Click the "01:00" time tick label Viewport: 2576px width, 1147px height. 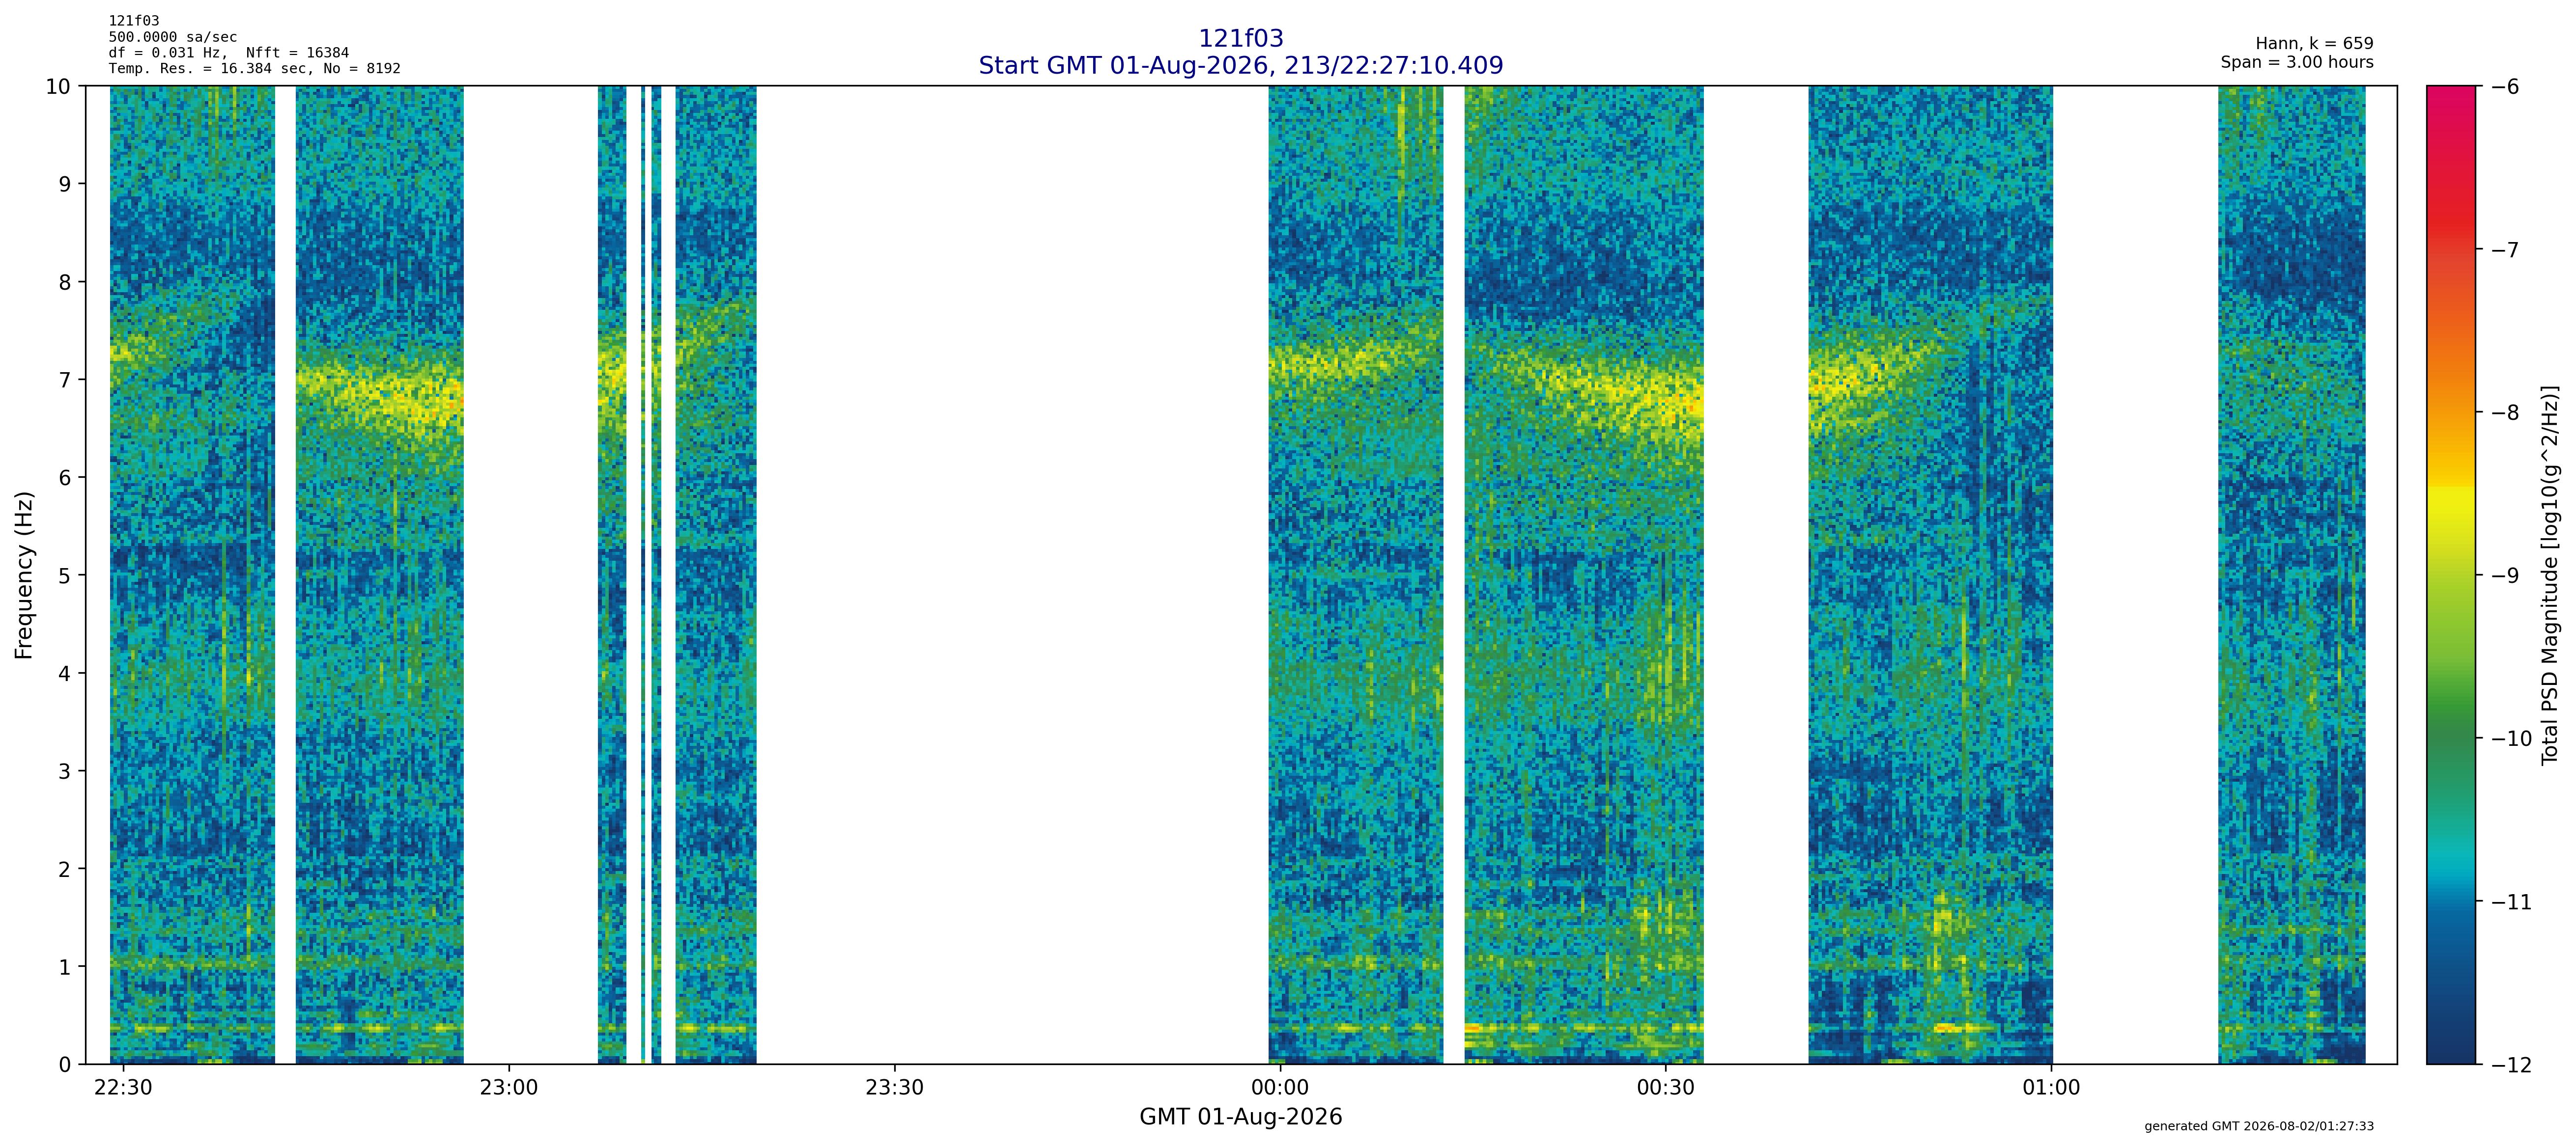click(x=2052, y=1088)
